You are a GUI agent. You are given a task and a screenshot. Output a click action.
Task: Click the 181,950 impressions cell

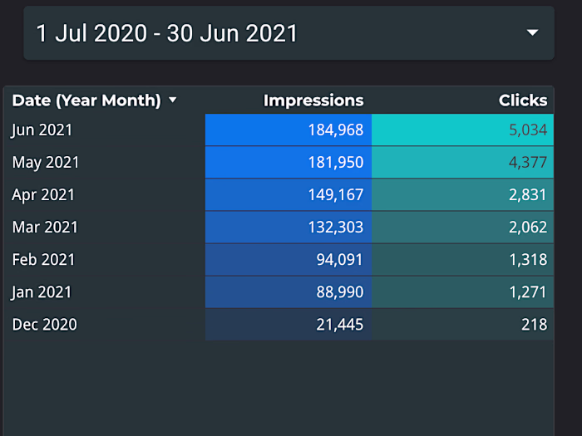click(289, 162)
